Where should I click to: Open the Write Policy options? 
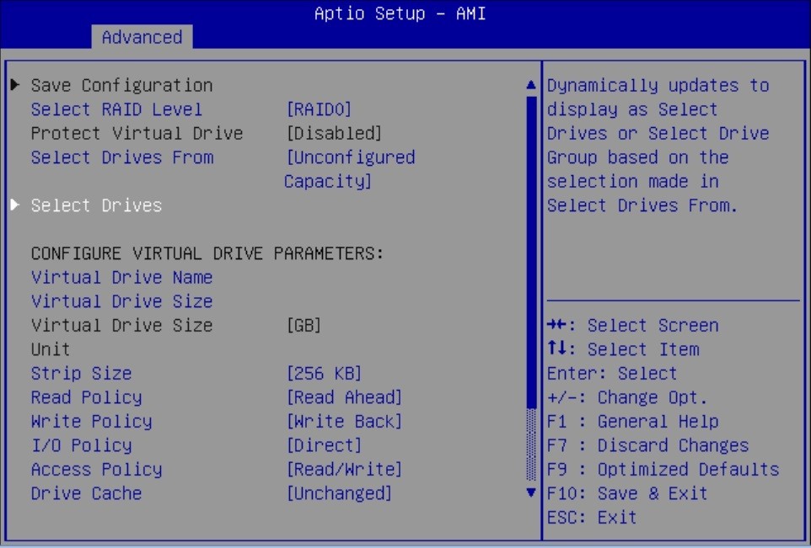346,421
